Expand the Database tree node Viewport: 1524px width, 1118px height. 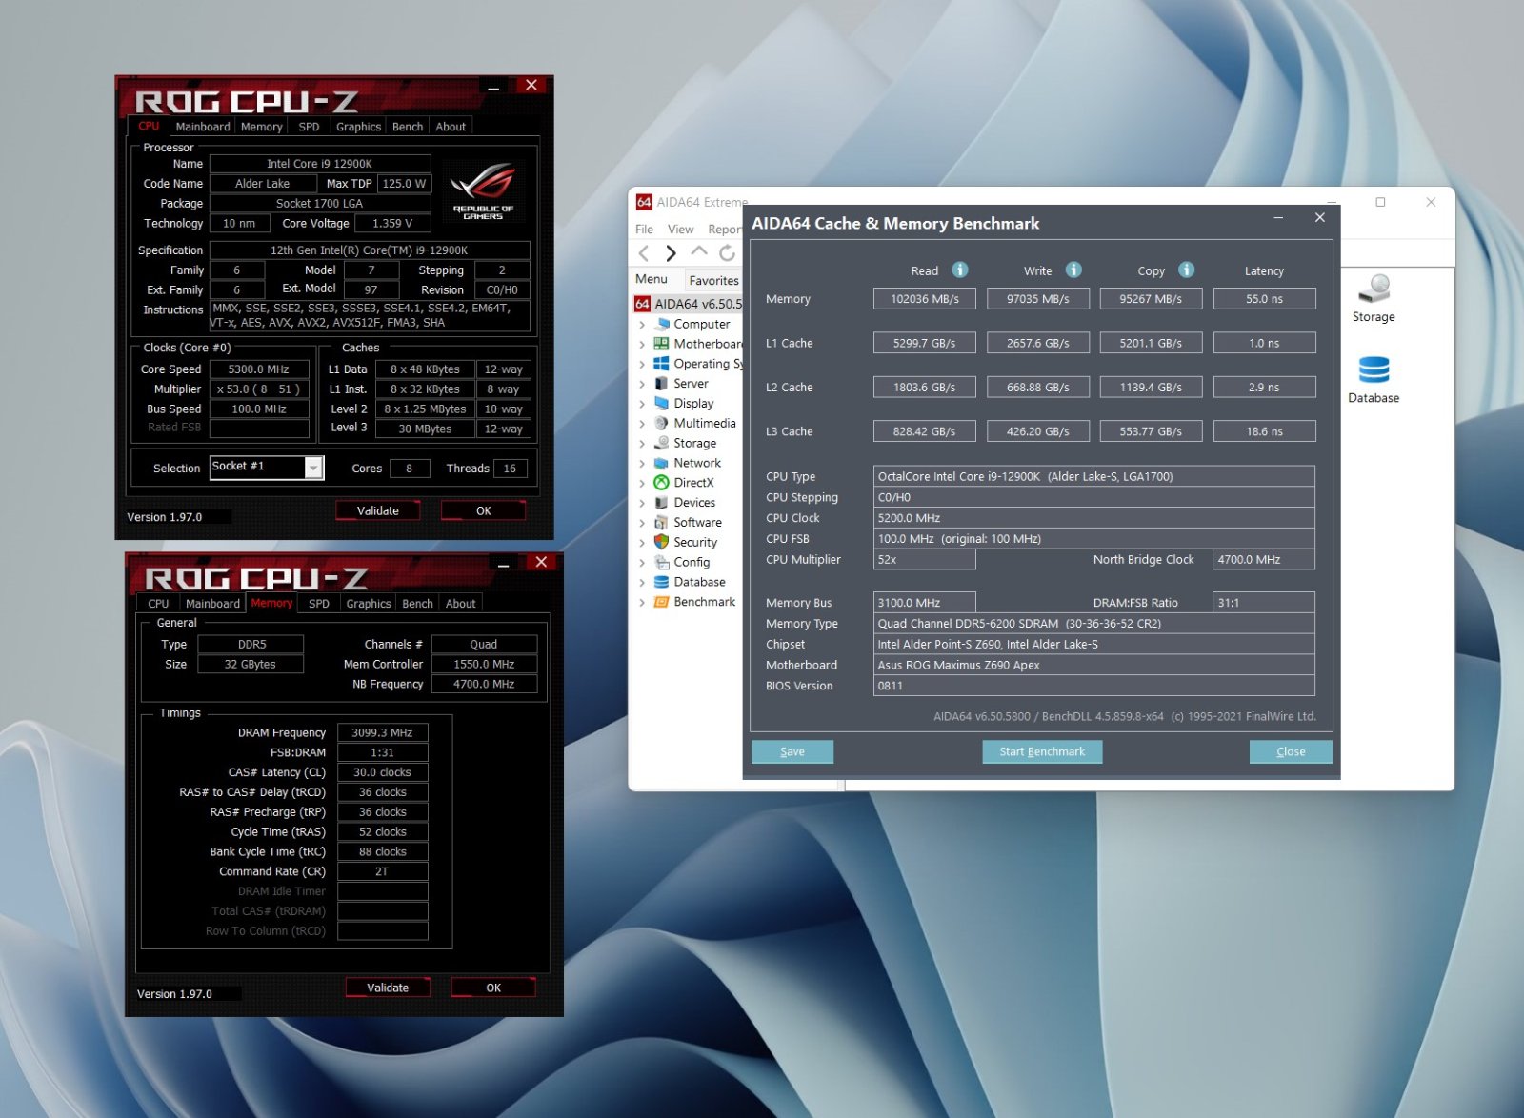pos(642,583)
